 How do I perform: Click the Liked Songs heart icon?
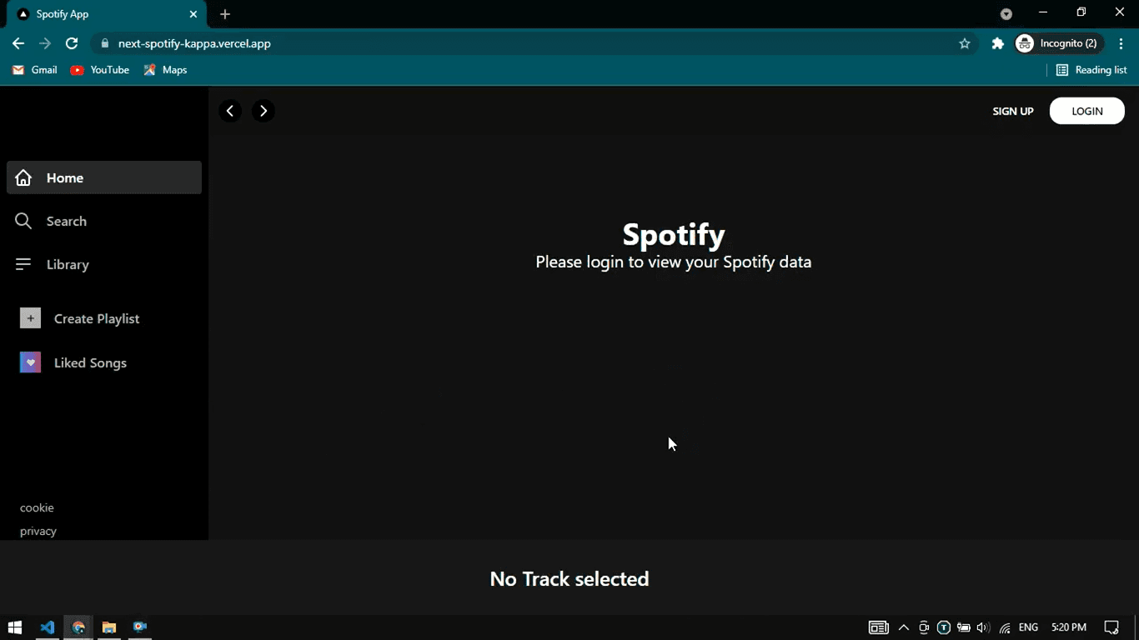(x=30, y=362)
